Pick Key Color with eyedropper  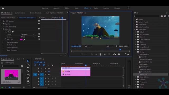point(24,40)
